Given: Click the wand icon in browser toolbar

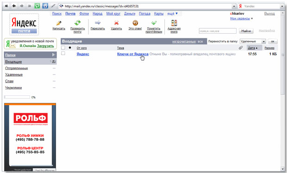Looking at the screenshot, I should pos(53,6).
